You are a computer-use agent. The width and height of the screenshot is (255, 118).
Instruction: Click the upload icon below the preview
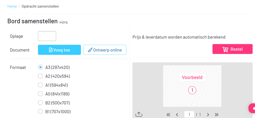(139, 114)
